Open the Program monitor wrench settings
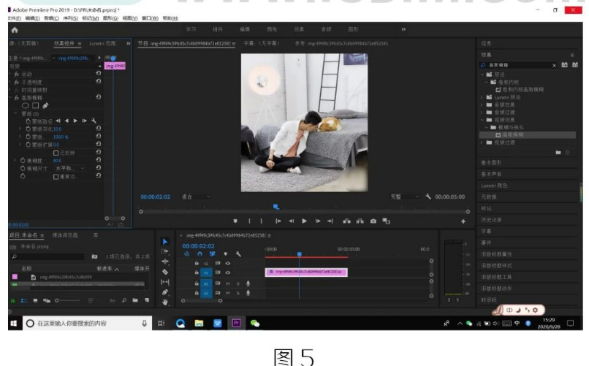The width and height of the screenshot is (589, 366). click(427, 197)
